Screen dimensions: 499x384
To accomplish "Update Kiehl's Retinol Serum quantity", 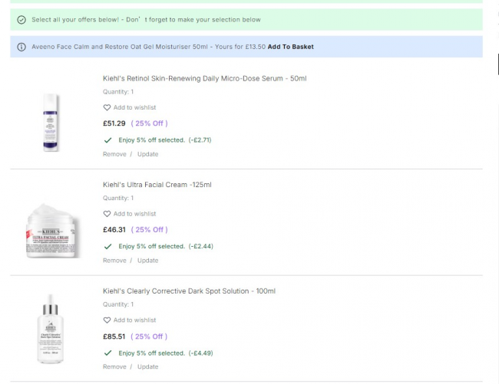I will point(147,154).
